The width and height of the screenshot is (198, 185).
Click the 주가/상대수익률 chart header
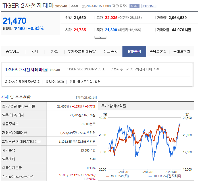point(114,106)
